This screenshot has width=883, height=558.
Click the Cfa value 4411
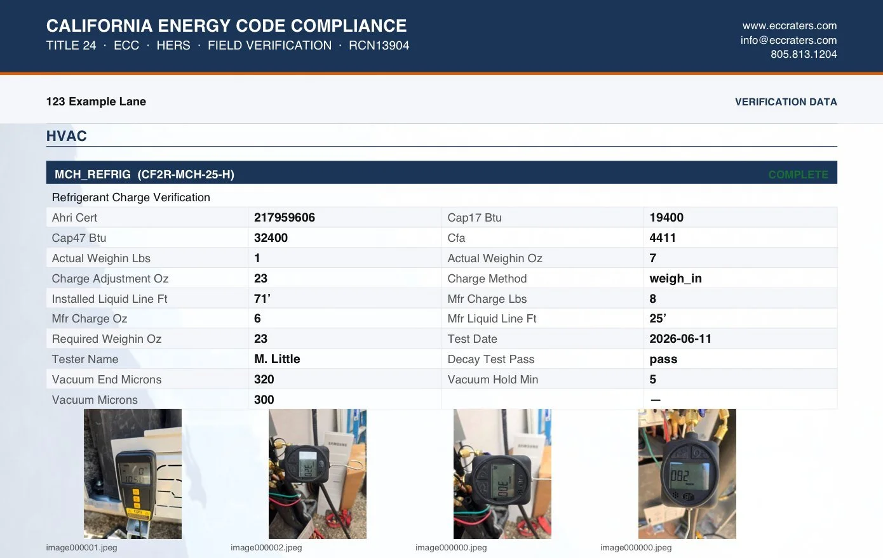tap(663, 238)
